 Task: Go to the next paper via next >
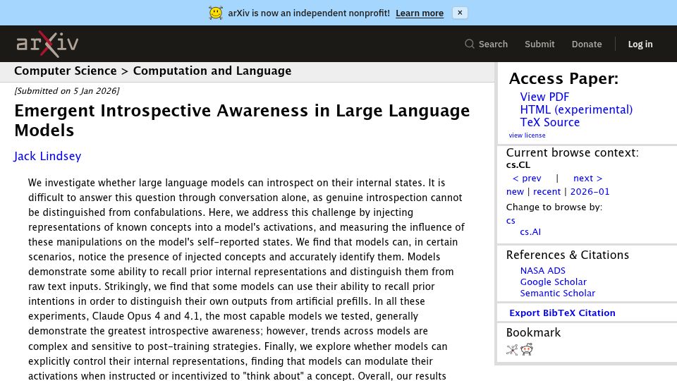(x=587, y=179)
